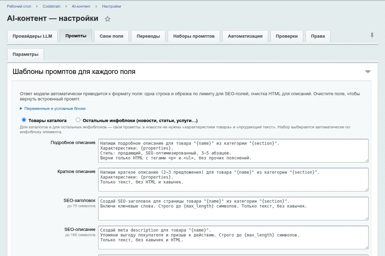Open the Права tab
This screenshot has width=385, height=256.
pos(318,36)
